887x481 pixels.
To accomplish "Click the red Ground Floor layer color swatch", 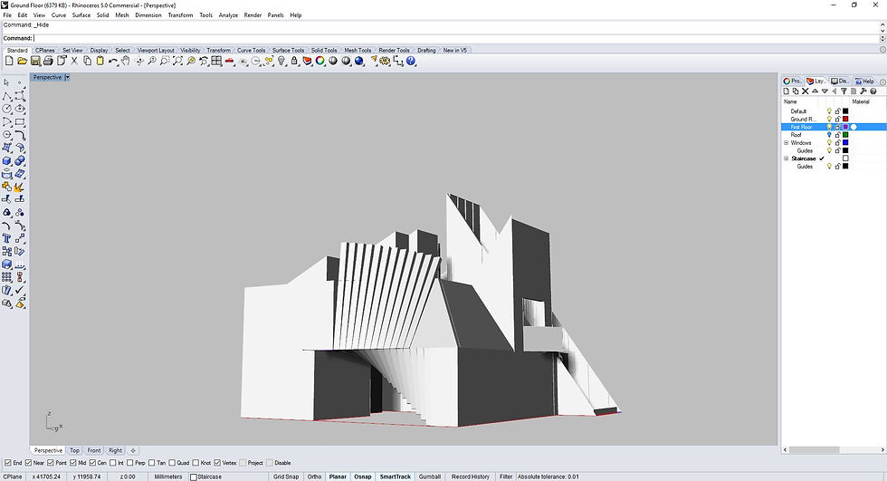I will point(845,119).
